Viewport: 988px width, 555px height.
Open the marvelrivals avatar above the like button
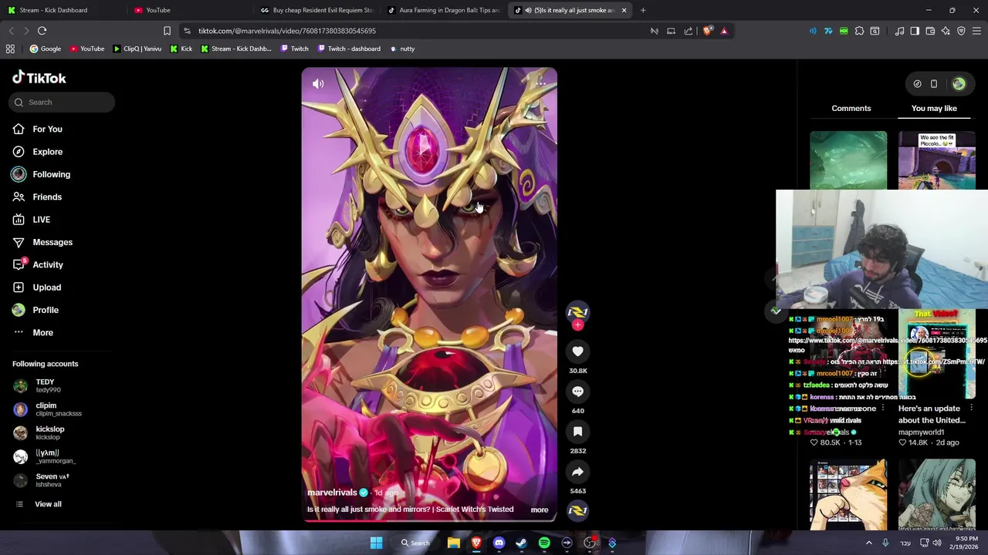tap(577, 312)
